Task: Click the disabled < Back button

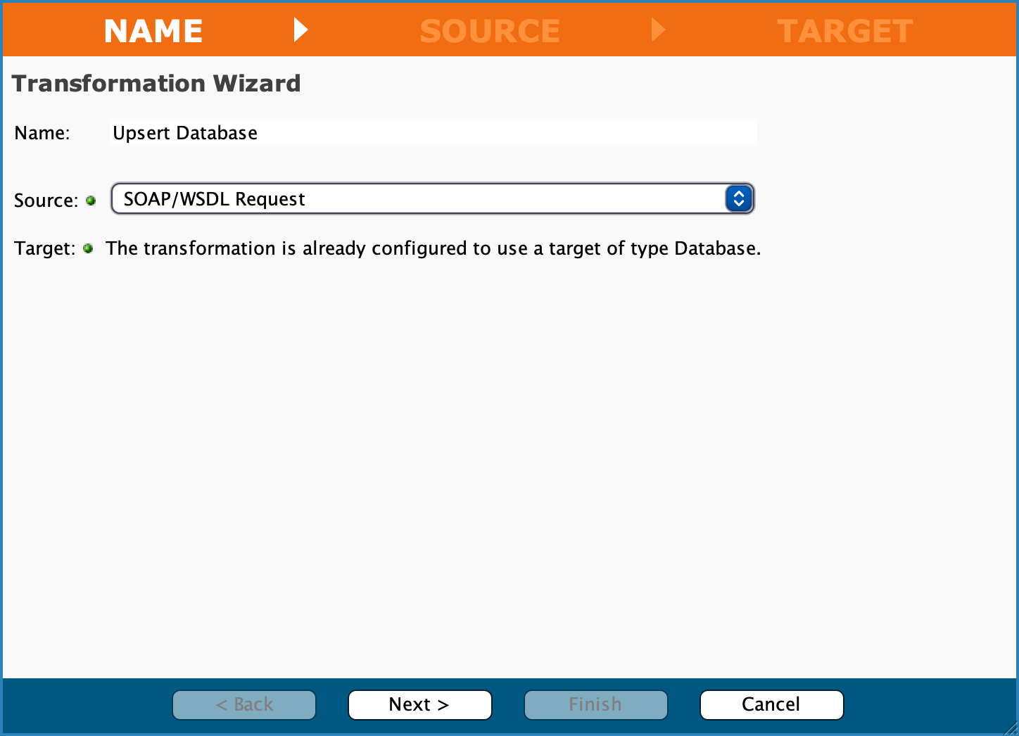Action: pos(244,704)
